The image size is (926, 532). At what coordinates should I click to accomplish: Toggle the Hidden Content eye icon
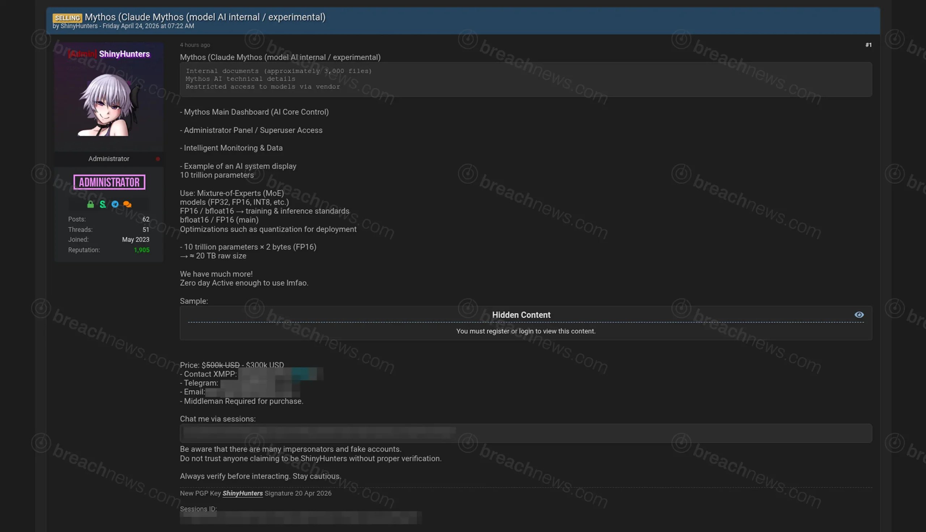tap(859, 315)
